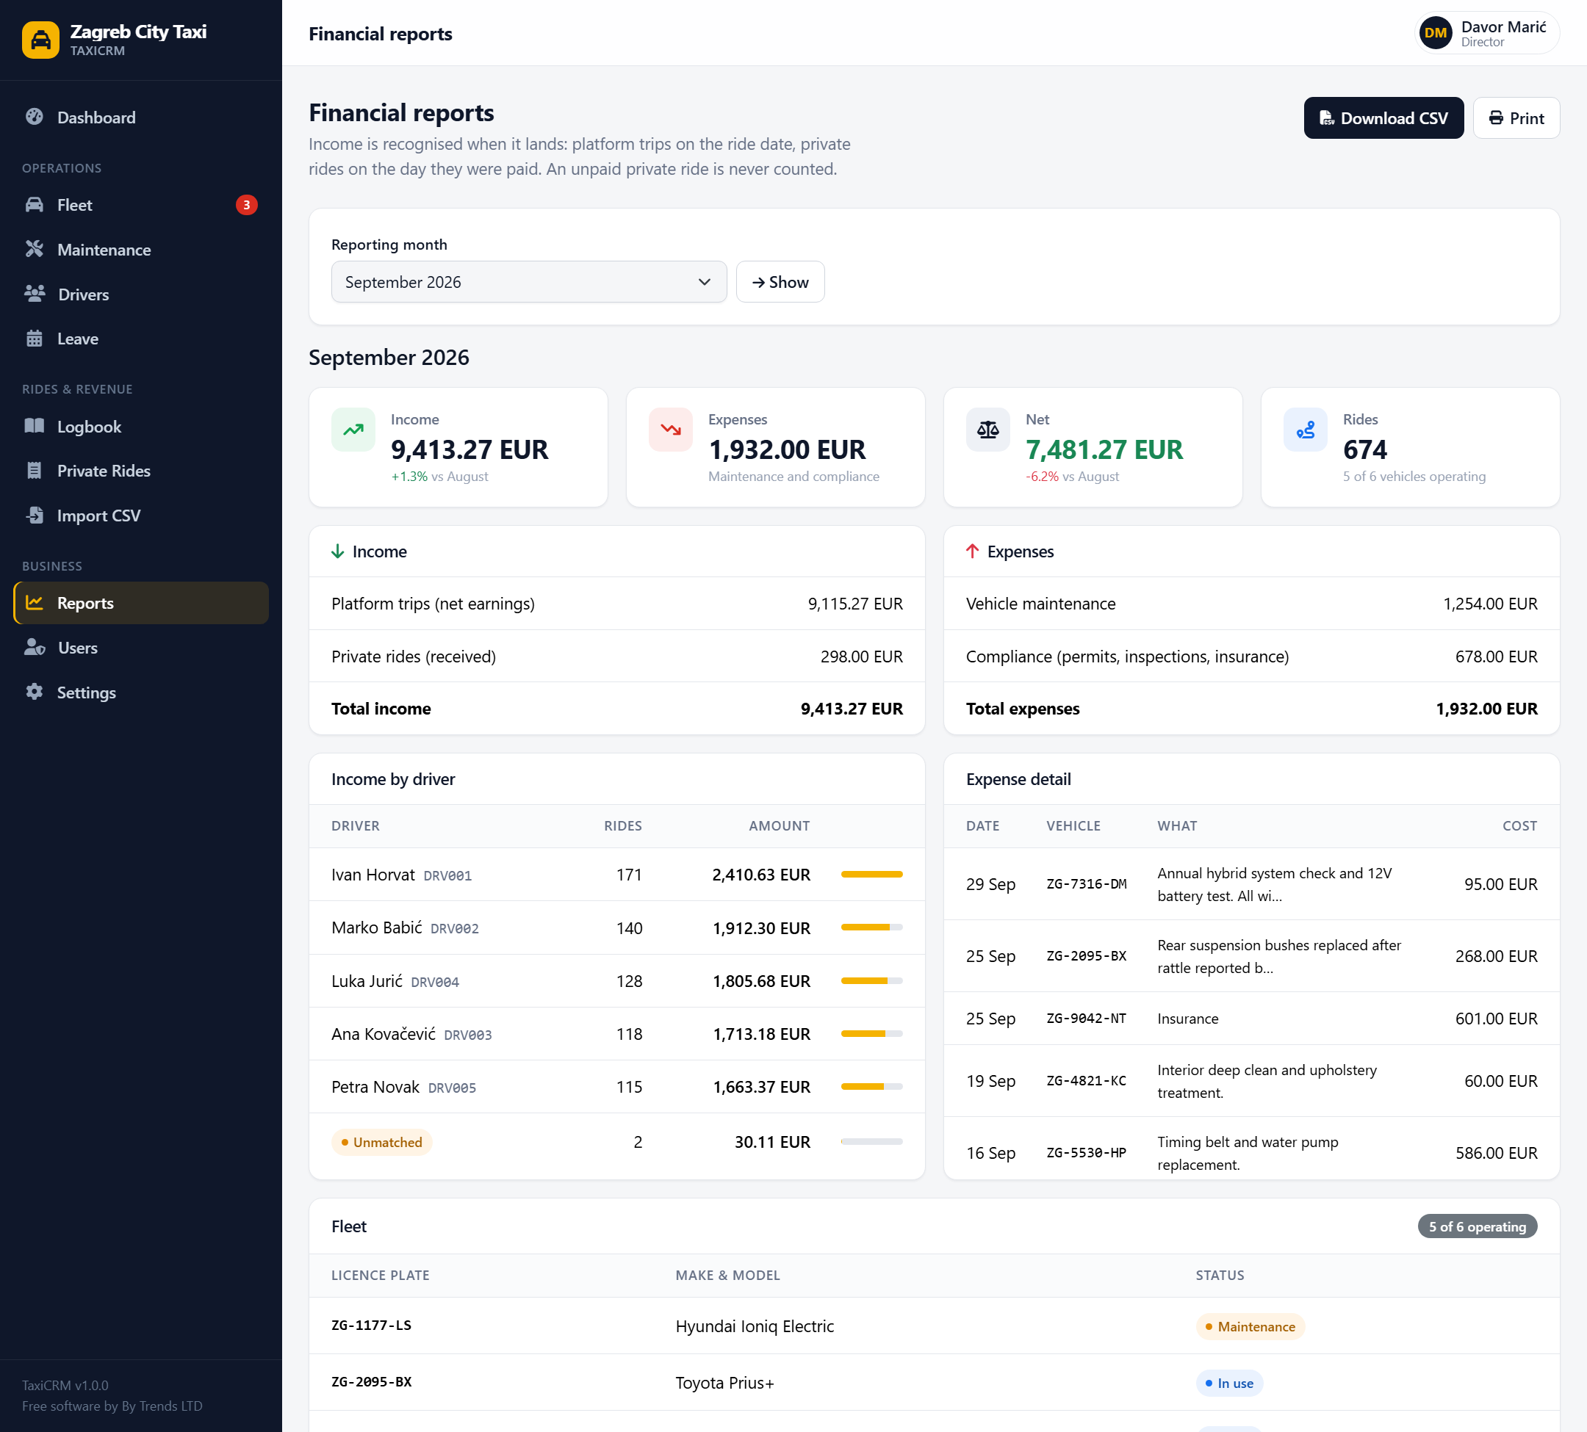Click the Unmatched badge
1587x1432 pixels.
[382, 1142]
